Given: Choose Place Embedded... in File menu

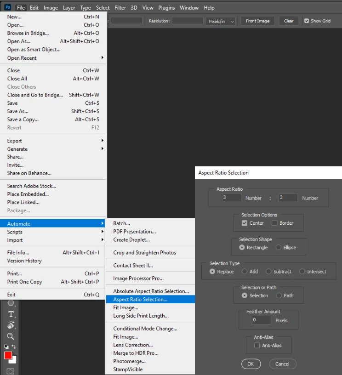Looking at the screenshot, I should tap(53, 194).
